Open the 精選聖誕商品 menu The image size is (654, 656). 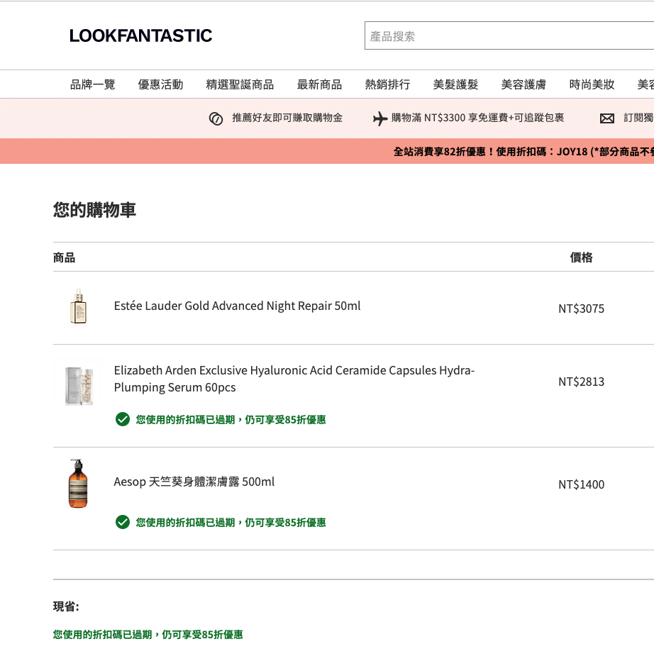[240, 84]
